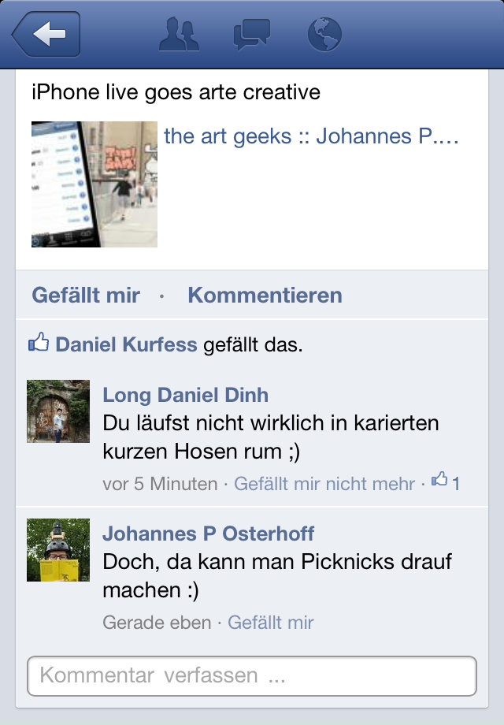Unlike comment via Gefällt mir nicht mehr
The width and height of the screenshot is (504, 725).
tap(324, 484)
